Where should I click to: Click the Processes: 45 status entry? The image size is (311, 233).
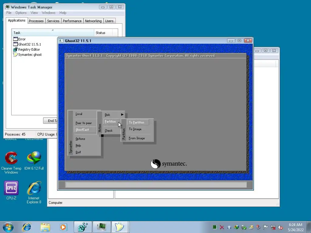click(x=15, y=134)
